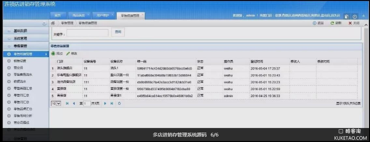The image size is (370, 142).
Task: Click the grid reload icon in pager
Action: [x=120, y=103]
